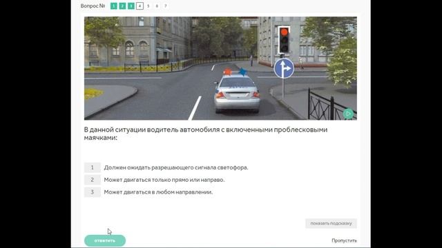Jump to question number 7
This screenshot has width=442, height=248.
point(166,6)
